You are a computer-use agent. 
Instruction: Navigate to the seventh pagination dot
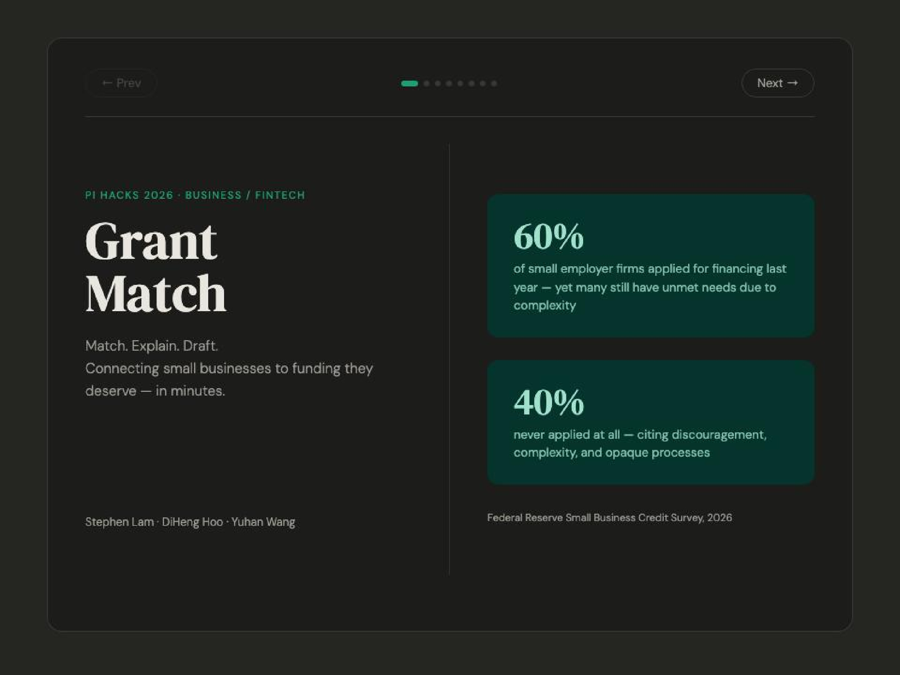tap(483, 83)
